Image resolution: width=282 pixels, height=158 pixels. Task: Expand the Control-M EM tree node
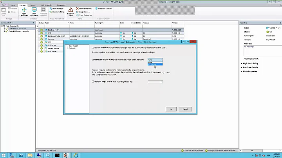tap(4, 29)
